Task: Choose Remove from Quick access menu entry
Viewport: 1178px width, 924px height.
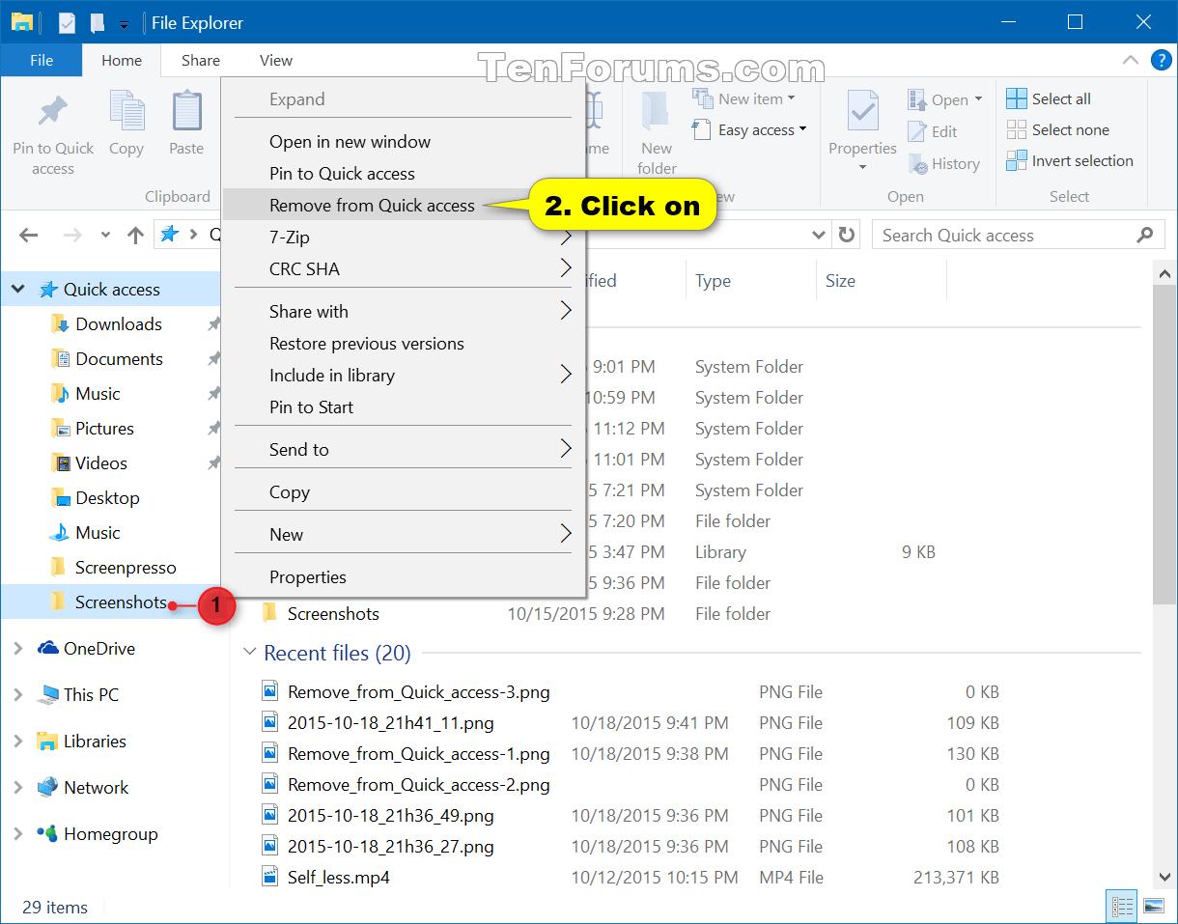Action: pos(404,205)
